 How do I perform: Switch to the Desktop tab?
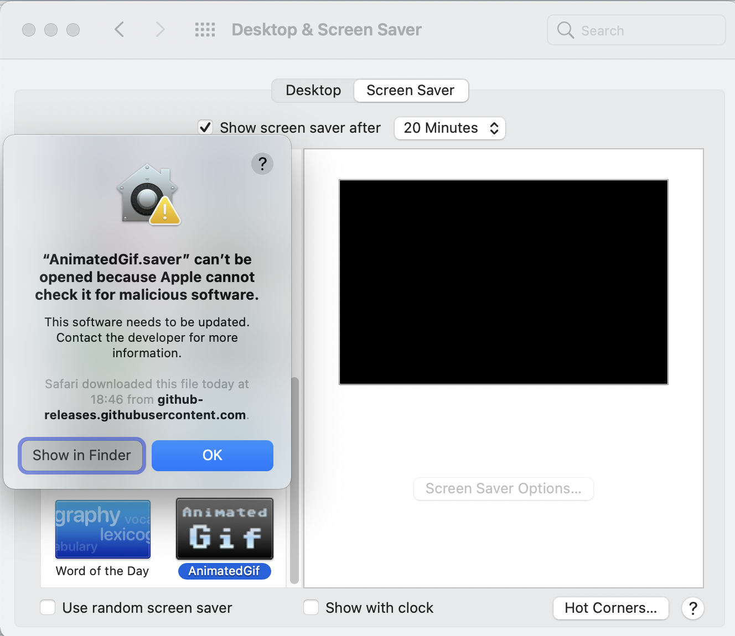(x=313, y=90)
